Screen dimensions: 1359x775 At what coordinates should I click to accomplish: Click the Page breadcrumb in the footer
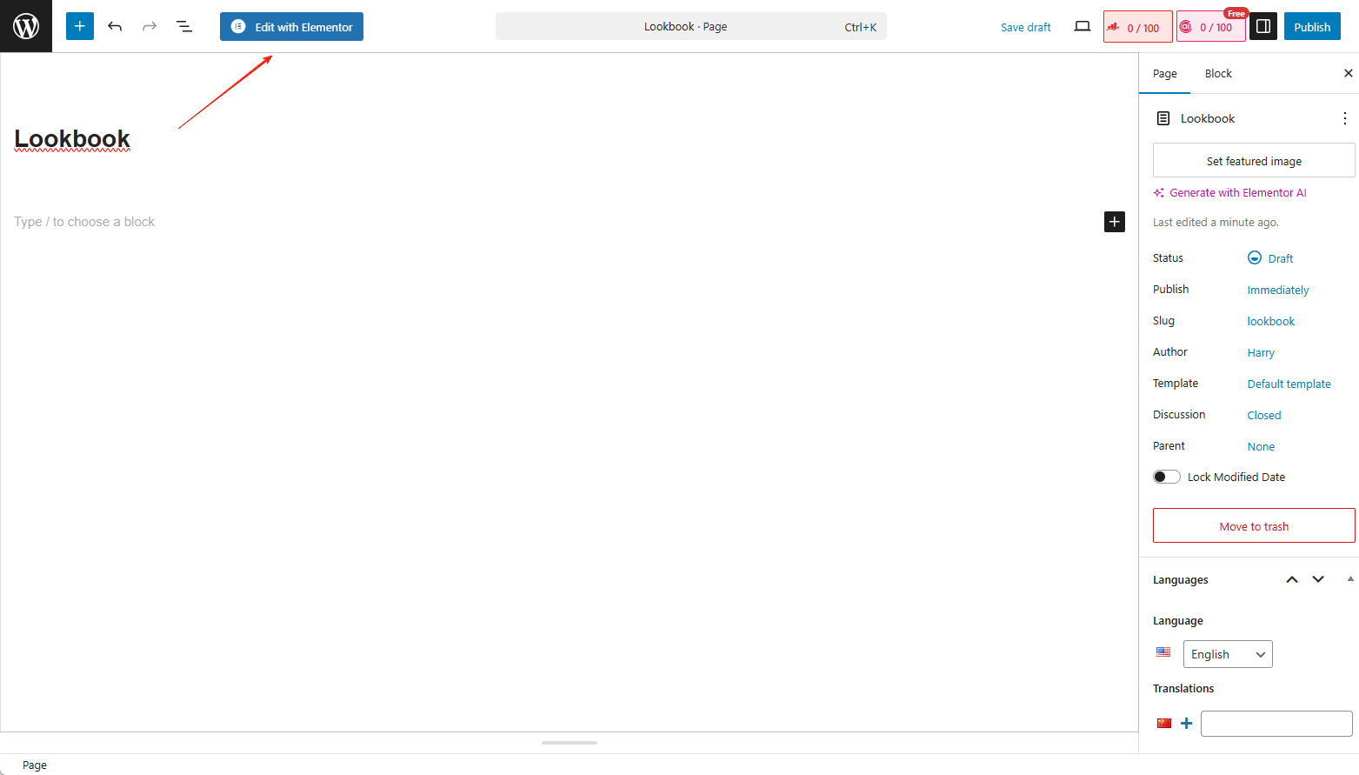click(x=35, y=765)
